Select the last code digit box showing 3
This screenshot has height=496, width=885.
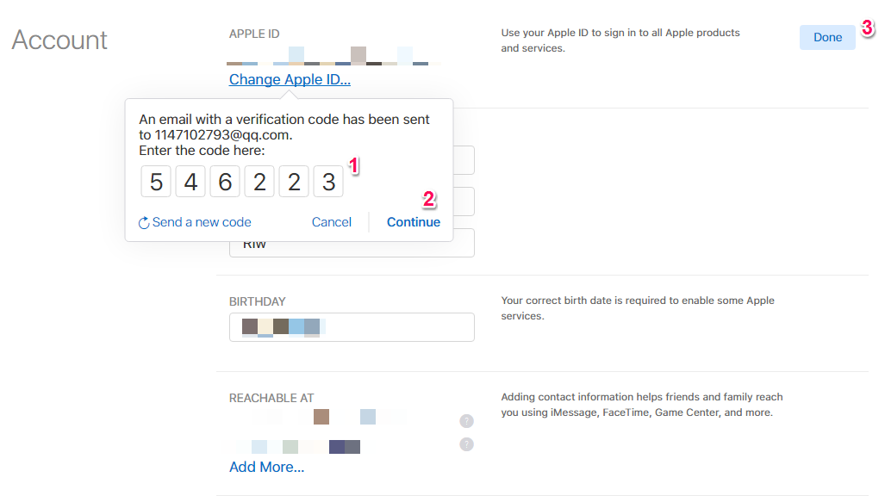click(328, 182)
